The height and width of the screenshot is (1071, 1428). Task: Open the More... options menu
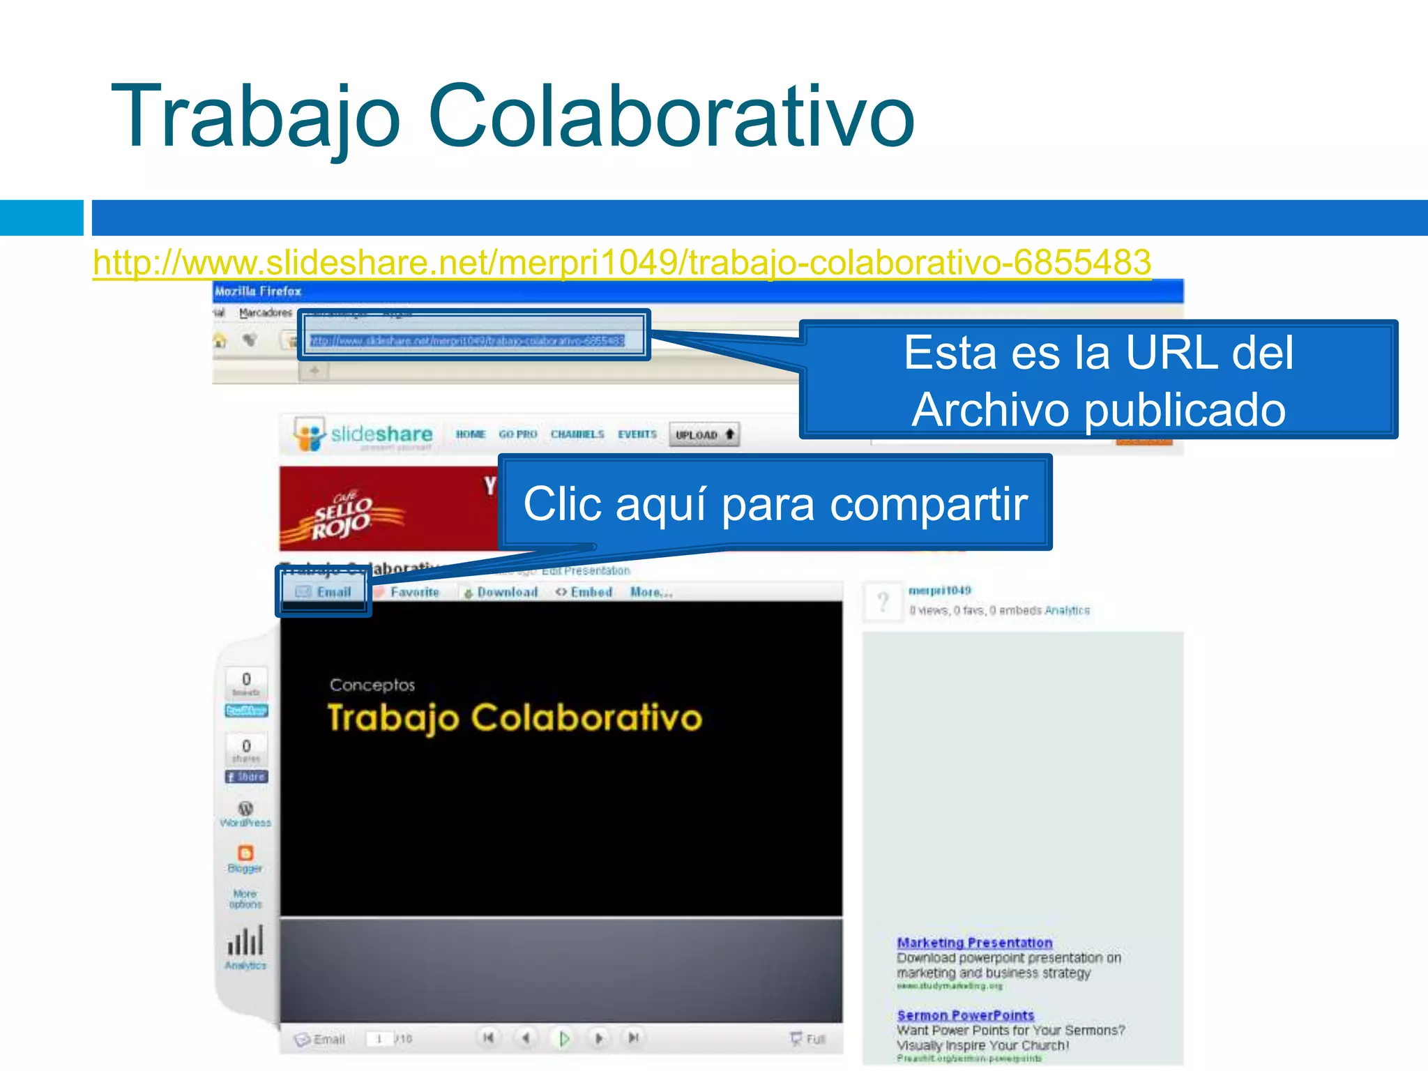[651, 592]
